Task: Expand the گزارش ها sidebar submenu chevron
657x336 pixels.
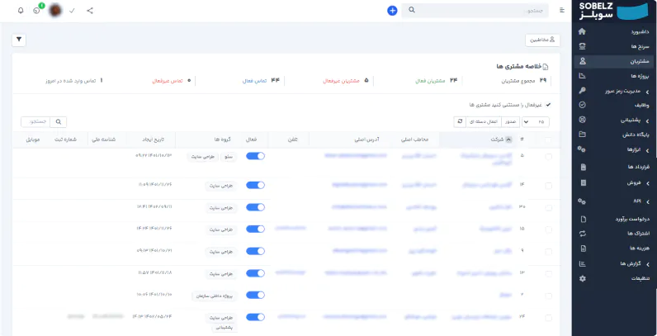Action: [648, 264]
